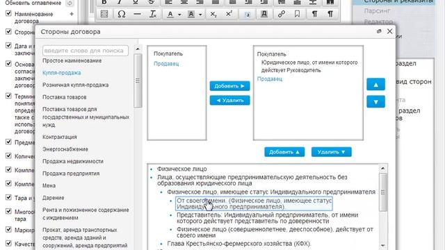Choose text color with underlined A icon
This screenshot has width=445, height=250.
(170, 14)
